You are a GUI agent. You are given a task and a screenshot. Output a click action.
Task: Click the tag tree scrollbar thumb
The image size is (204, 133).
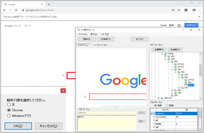(200, 71)
